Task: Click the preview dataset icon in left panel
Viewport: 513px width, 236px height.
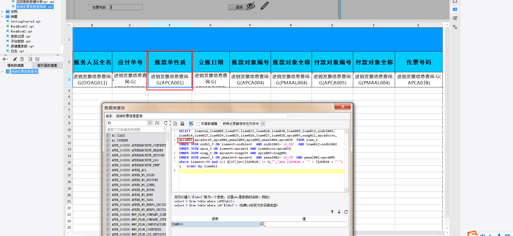Action: (30, 59)
